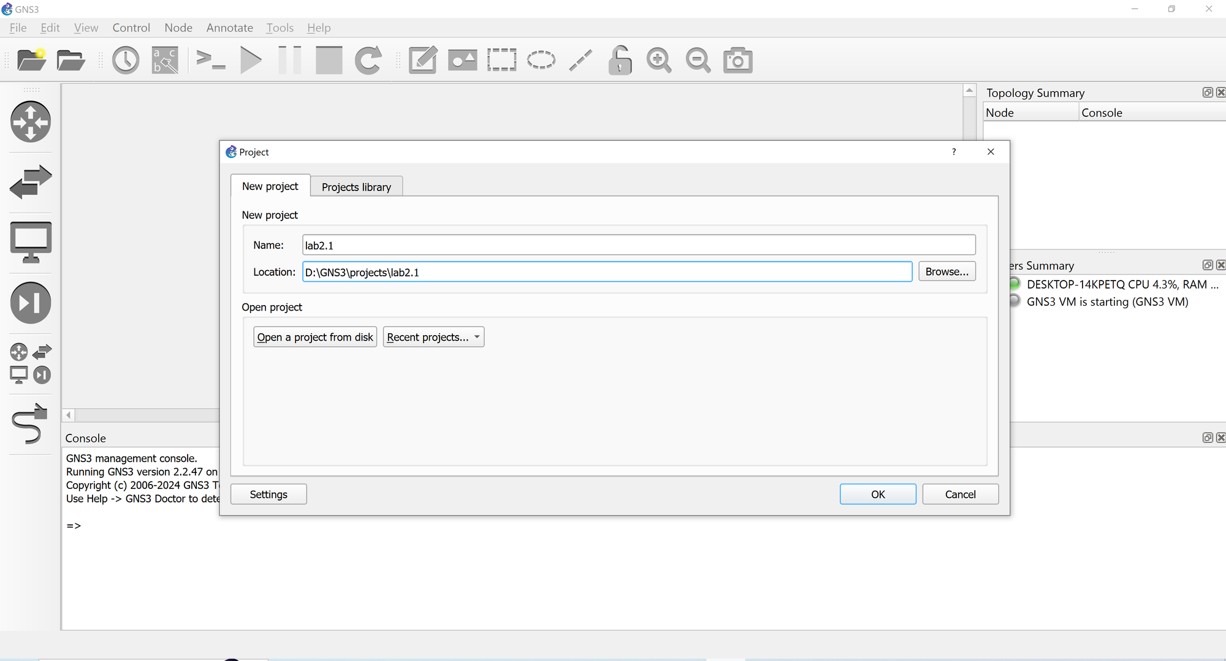
Task: Click the New blank project toolbar icon
Action: tap(31, 60)
